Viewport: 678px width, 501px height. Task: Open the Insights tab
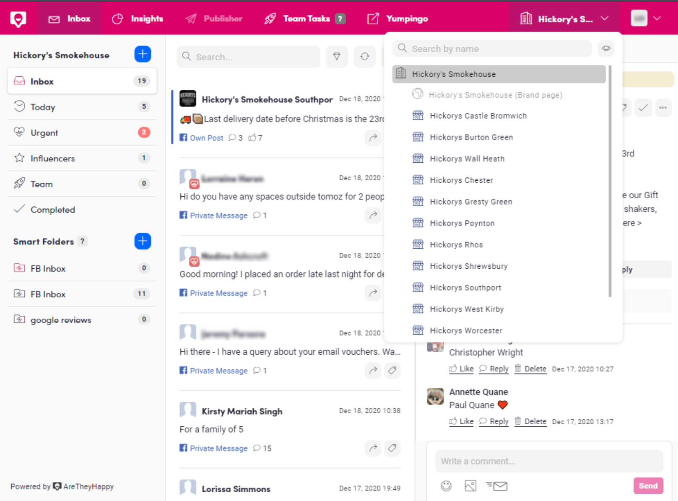(x=138, y=19)
